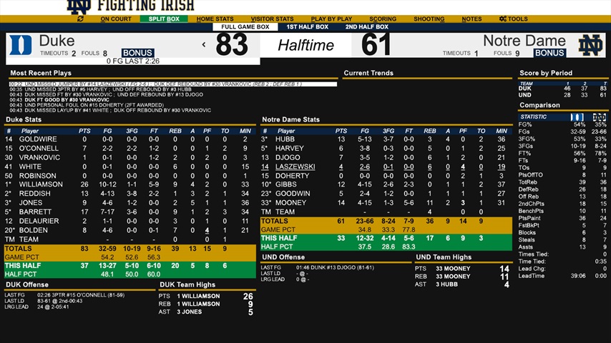Switch to the Full Game Box view

pos(245,27)
